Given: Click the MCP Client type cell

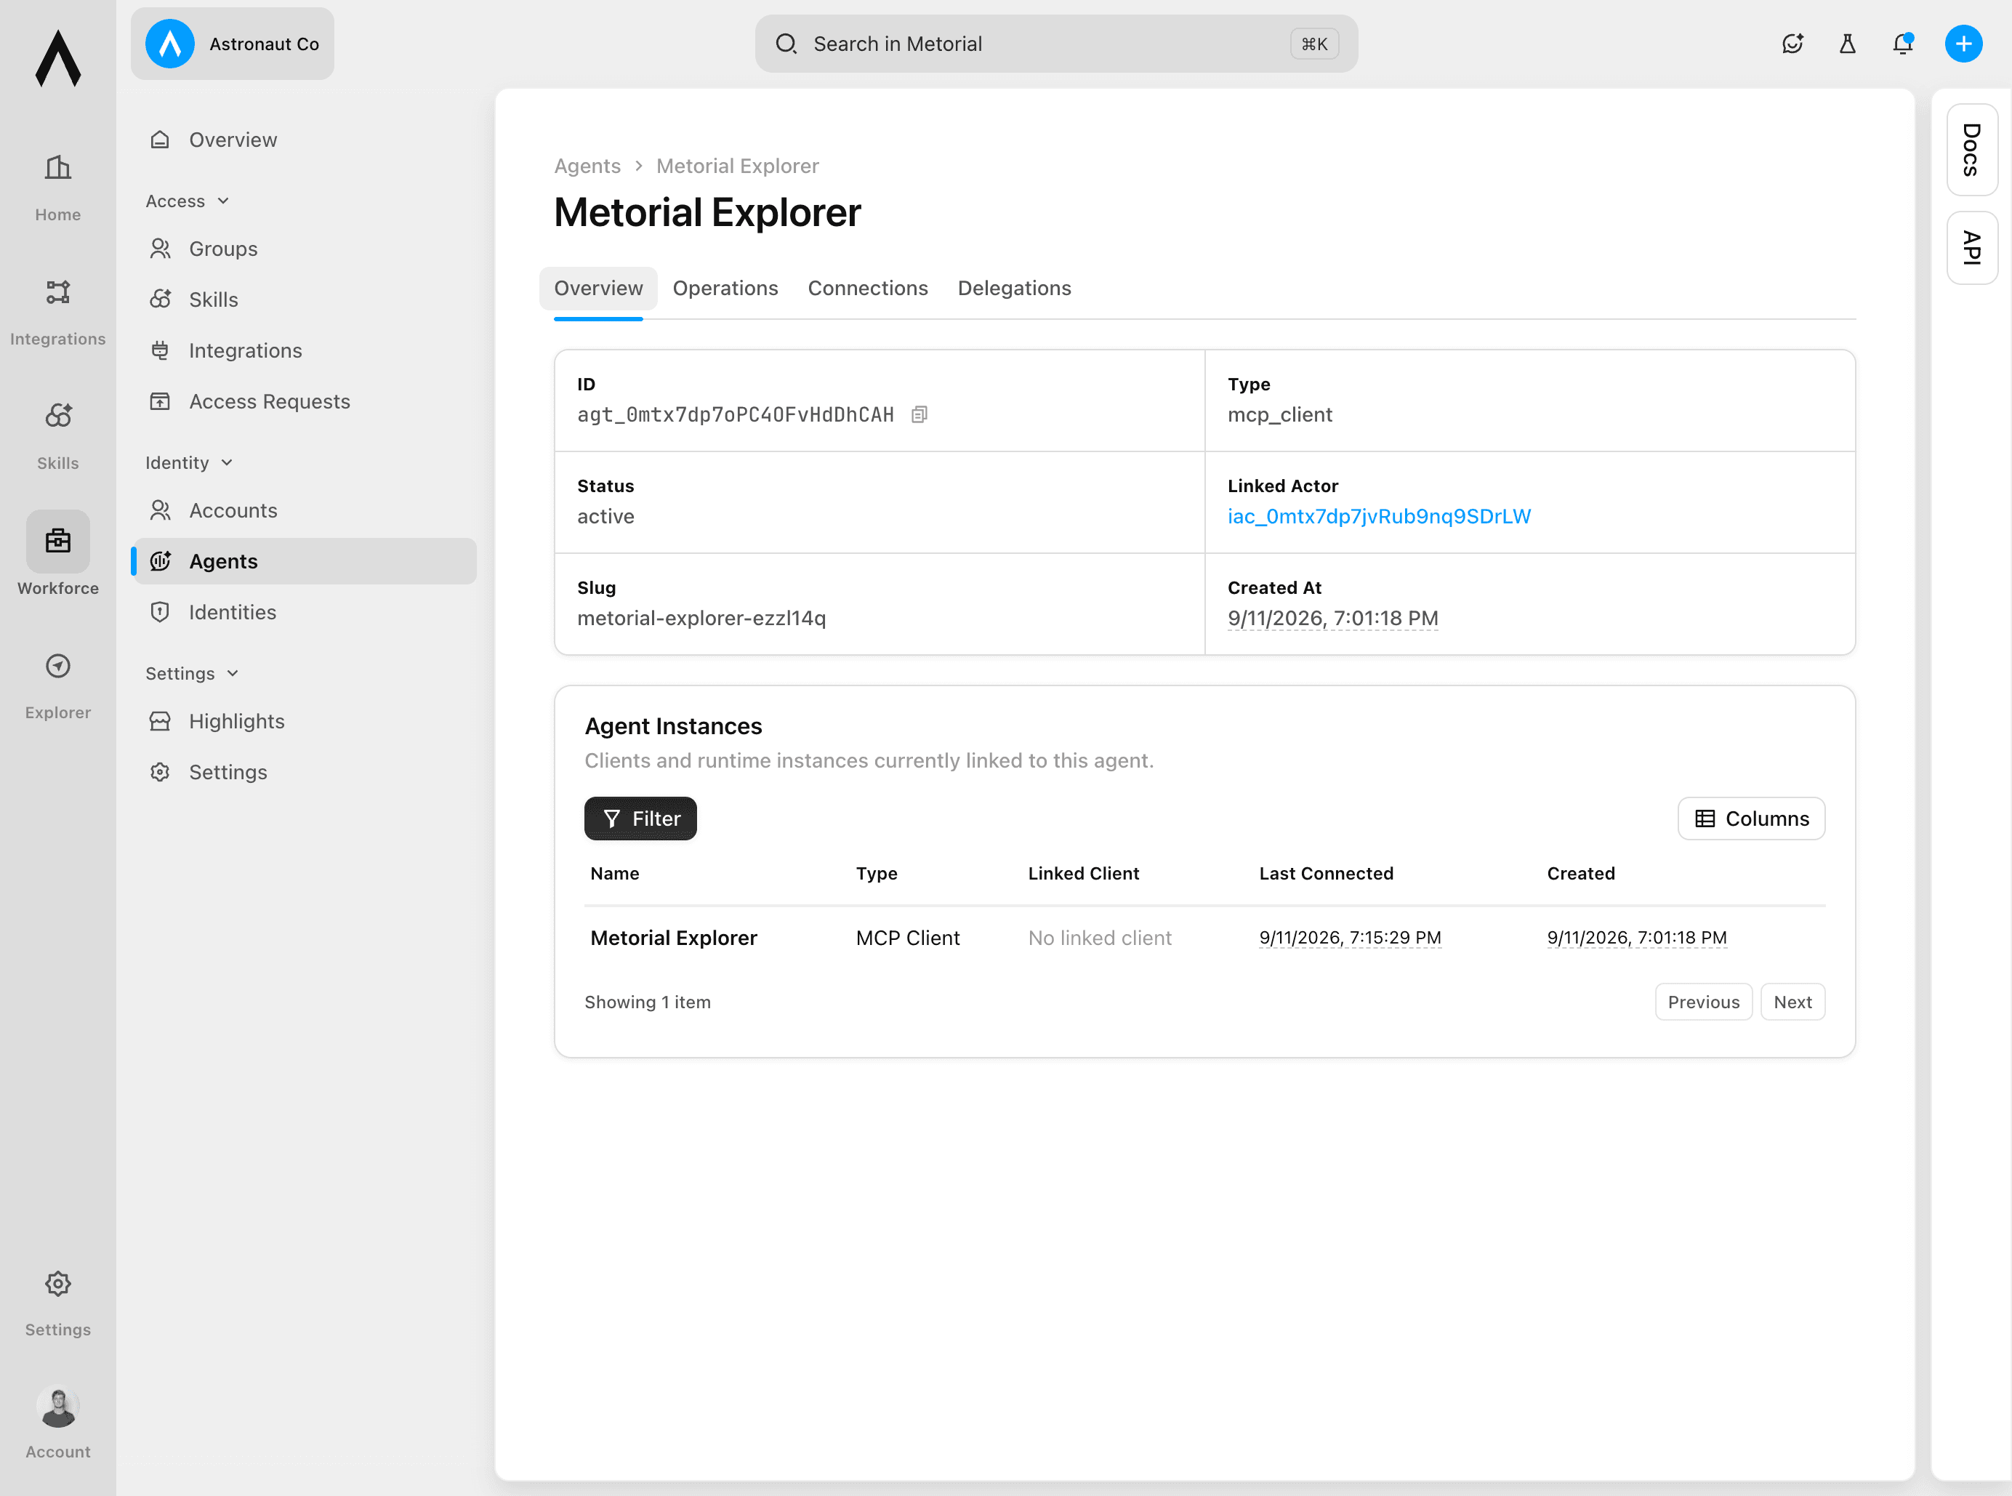Looking at the screenshot, I should (x=907, y=938).
